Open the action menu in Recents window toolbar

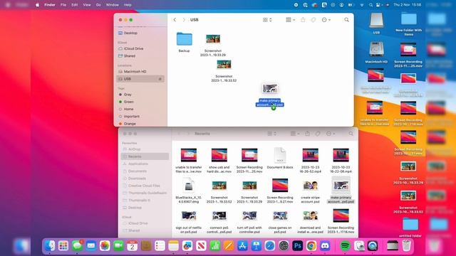coord(331,134)
